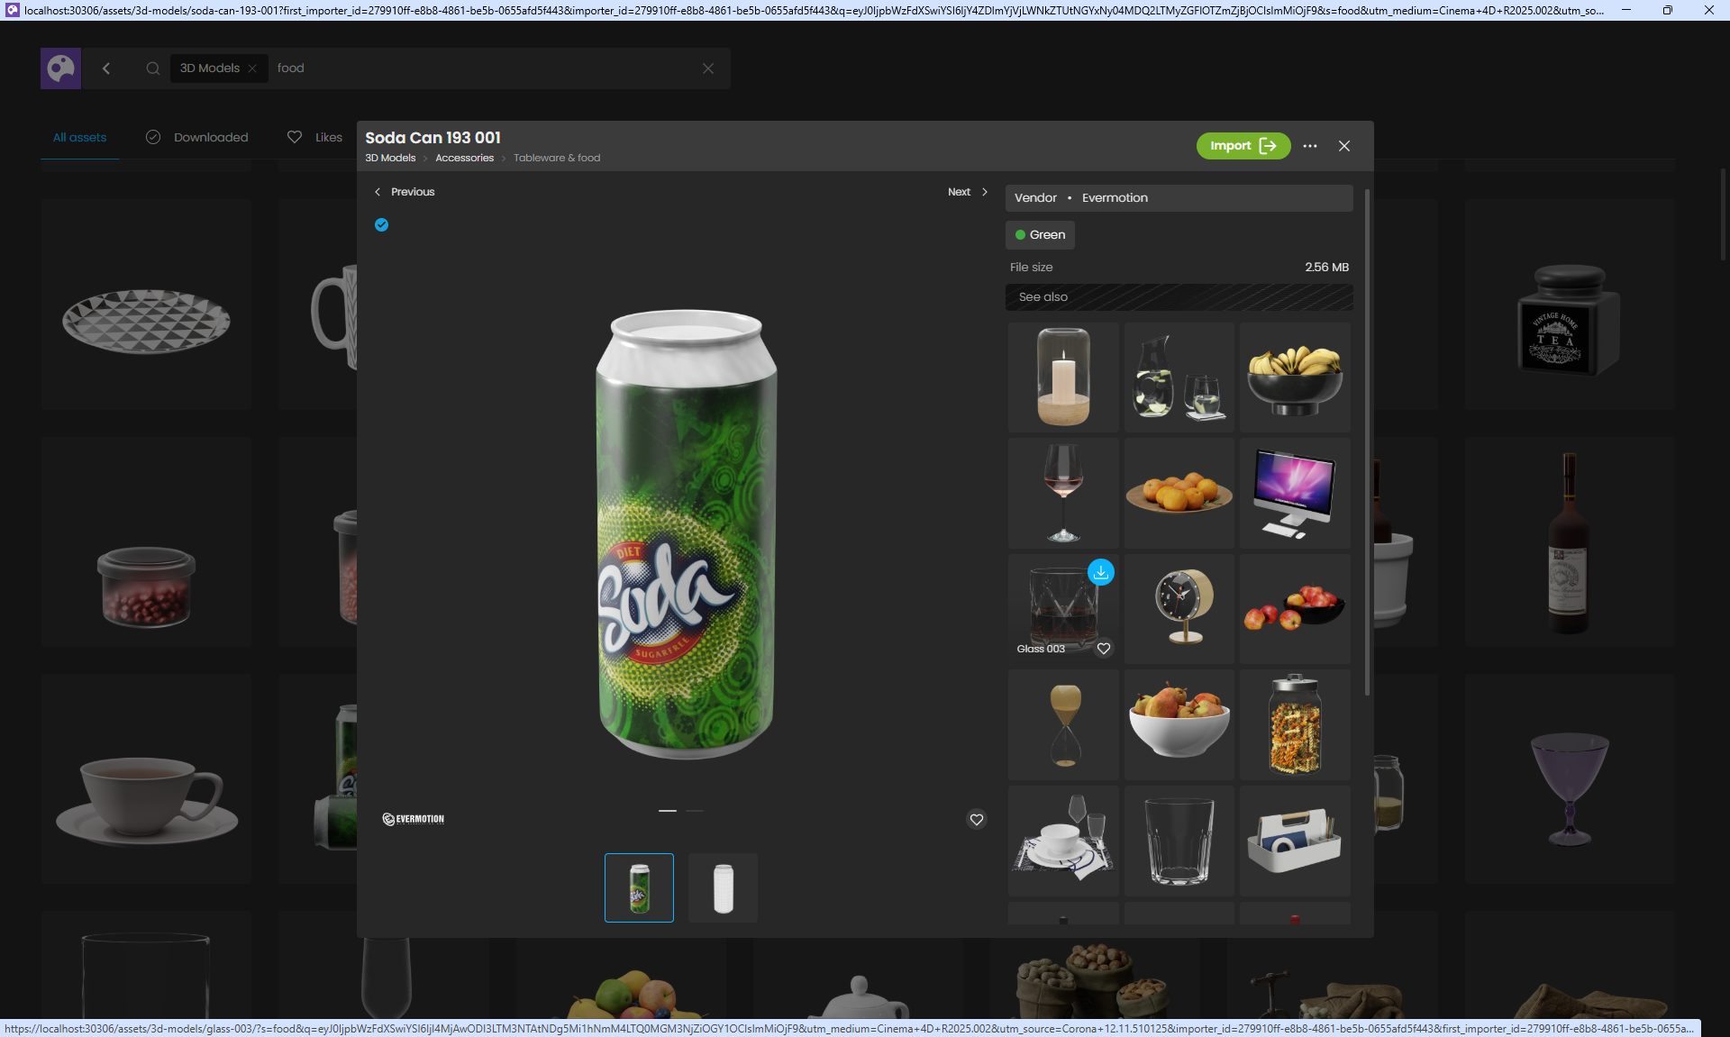The width and height of the screenshot is (1730, 1037).
Task: Remove the 3D Models filter tag
Action: coord(252,68)
